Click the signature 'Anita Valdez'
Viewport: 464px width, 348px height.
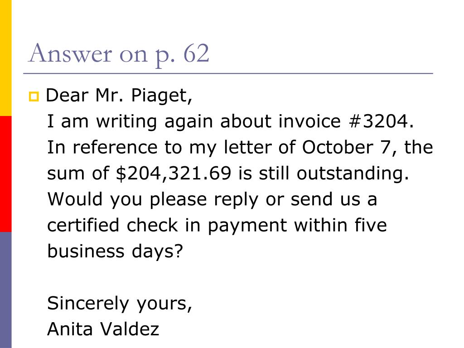coord(103,329)
